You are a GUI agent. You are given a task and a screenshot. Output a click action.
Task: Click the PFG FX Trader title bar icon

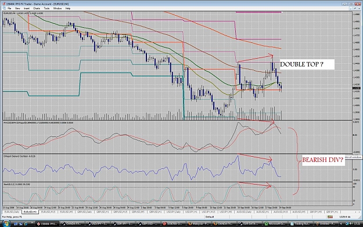pyautogui.click(x=4, y=4)
